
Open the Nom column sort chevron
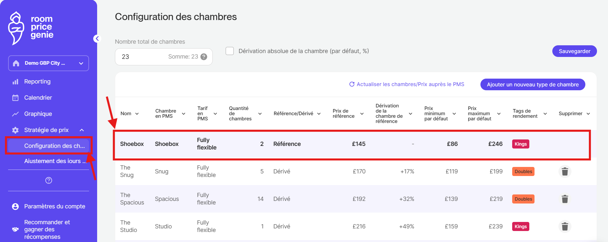point(137,114)
